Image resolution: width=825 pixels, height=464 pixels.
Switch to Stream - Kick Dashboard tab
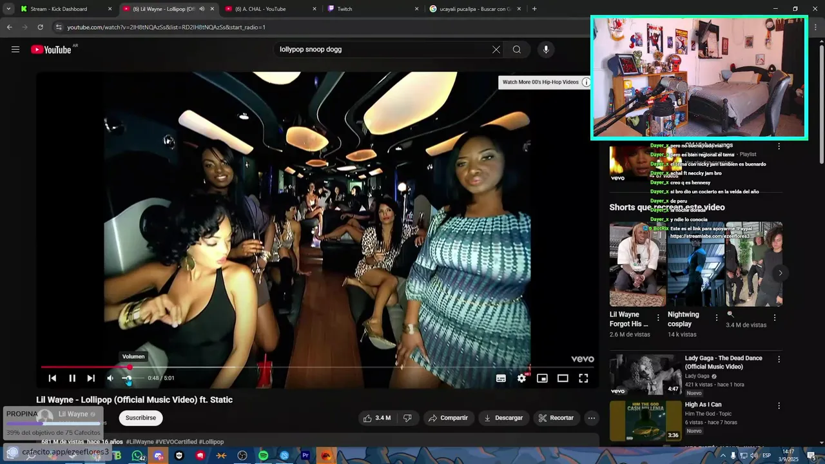click(x=66, y=9)
